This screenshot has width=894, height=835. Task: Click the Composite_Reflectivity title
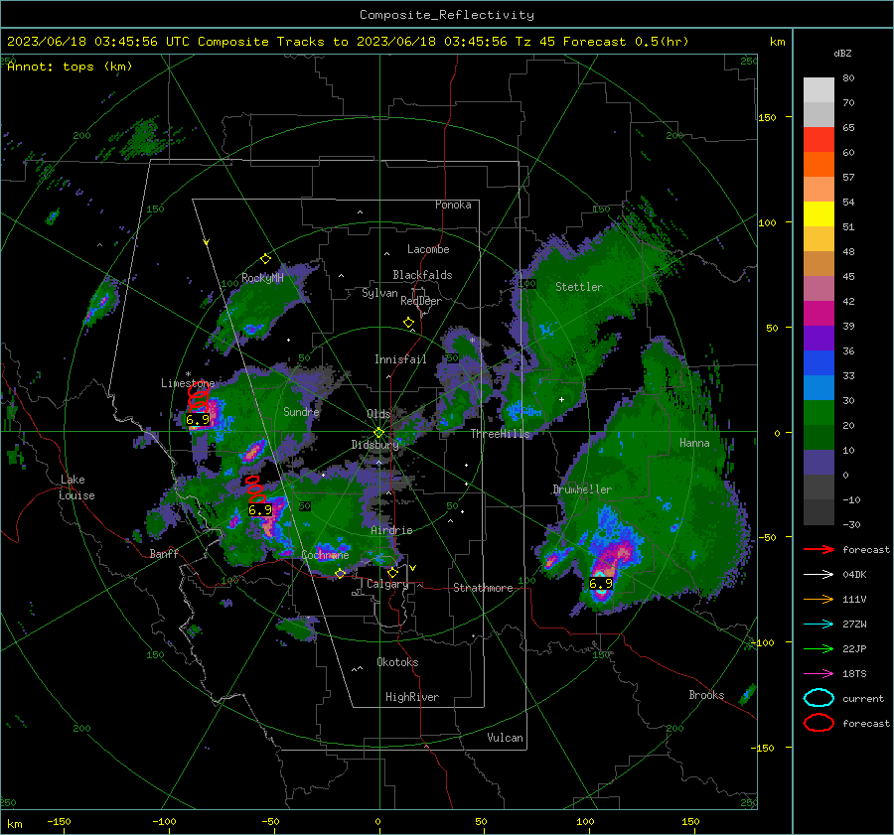point(447,15)
